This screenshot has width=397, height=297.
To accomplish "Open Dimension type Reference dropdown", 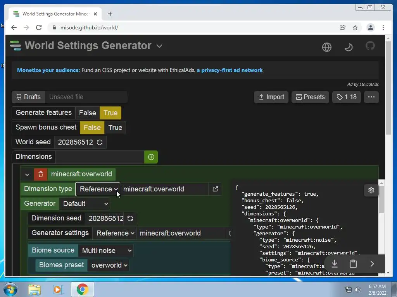I will click(98, 189).
